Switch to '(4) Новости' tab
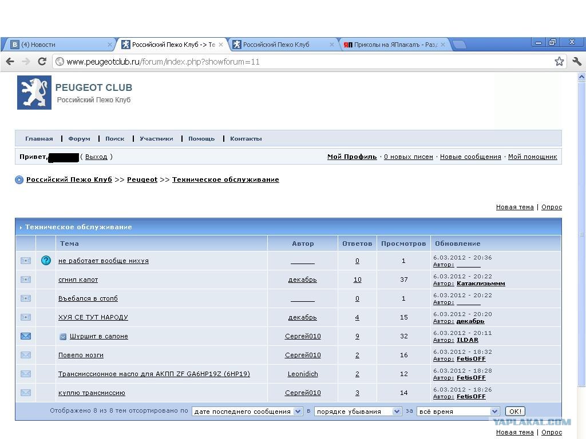The height and width of the screenshot is (439, 586). (60, 45)
